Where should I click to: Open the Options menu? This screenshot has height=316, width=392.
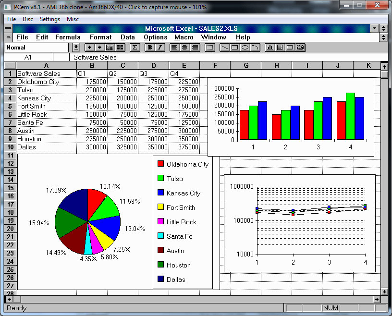155,37
